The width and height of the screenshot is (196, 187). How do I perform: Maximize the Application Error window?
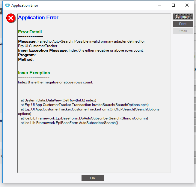click(173, 5)
